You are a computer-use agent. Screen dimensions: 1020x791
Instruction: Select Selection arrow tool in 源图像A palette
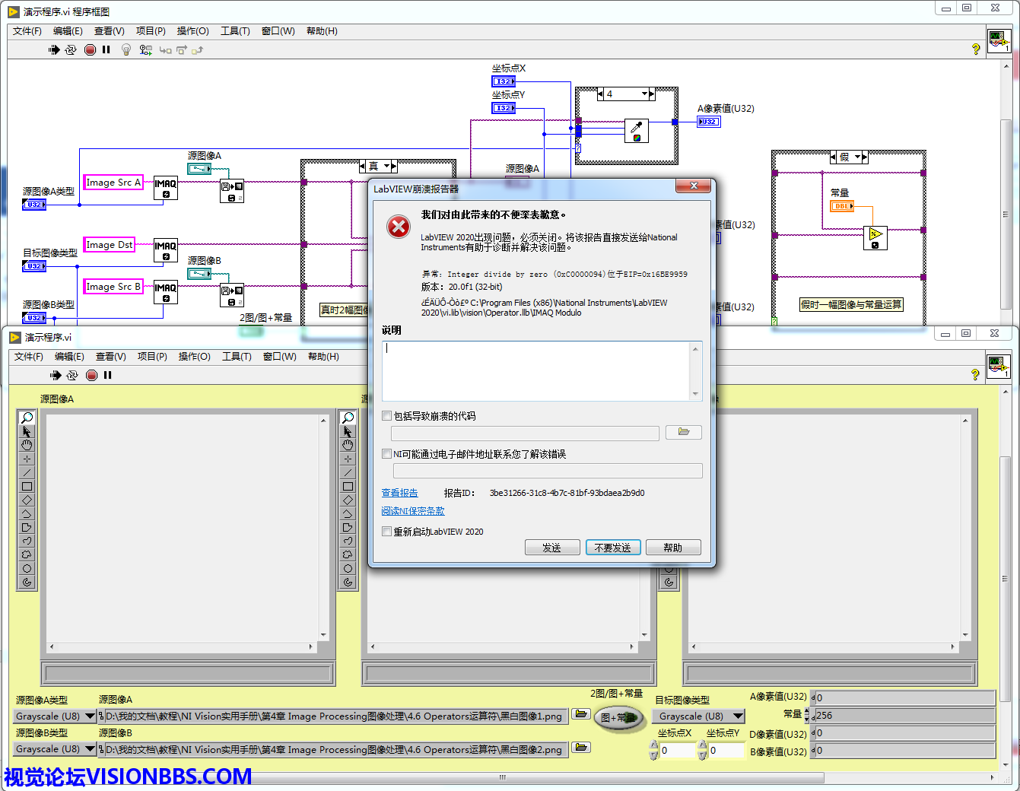pos(27,431)
